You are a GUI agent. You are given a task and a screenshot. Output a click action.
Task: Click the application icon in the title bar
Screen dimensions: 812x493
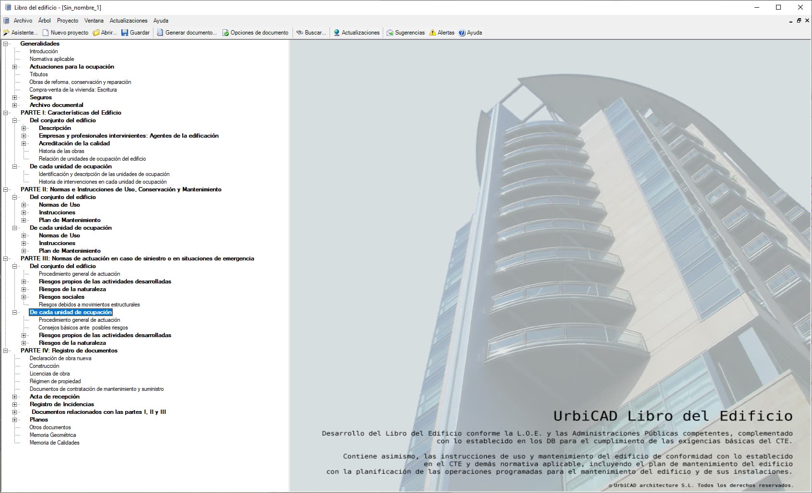tap(8, 7)
